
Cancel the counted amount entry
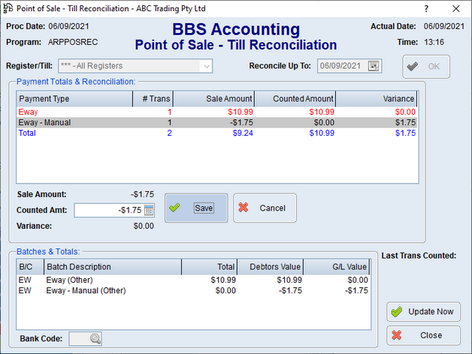[265, 208]
